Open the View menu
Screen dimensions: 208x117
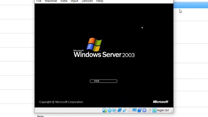64,1
